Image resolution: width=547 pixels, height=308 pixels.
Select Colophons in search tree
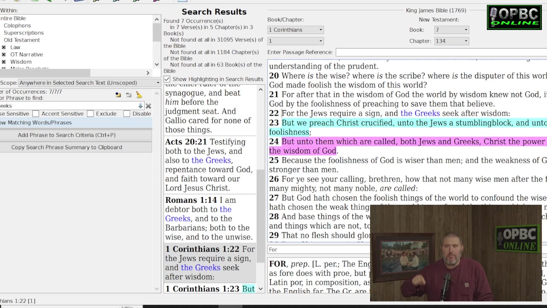coord(17,25)
